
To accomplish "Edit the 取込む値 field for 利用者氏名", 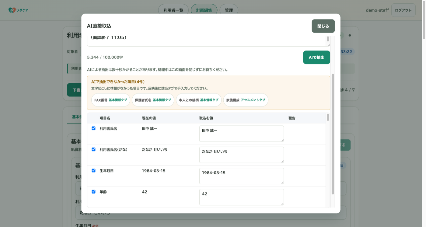I will [242, 134].
